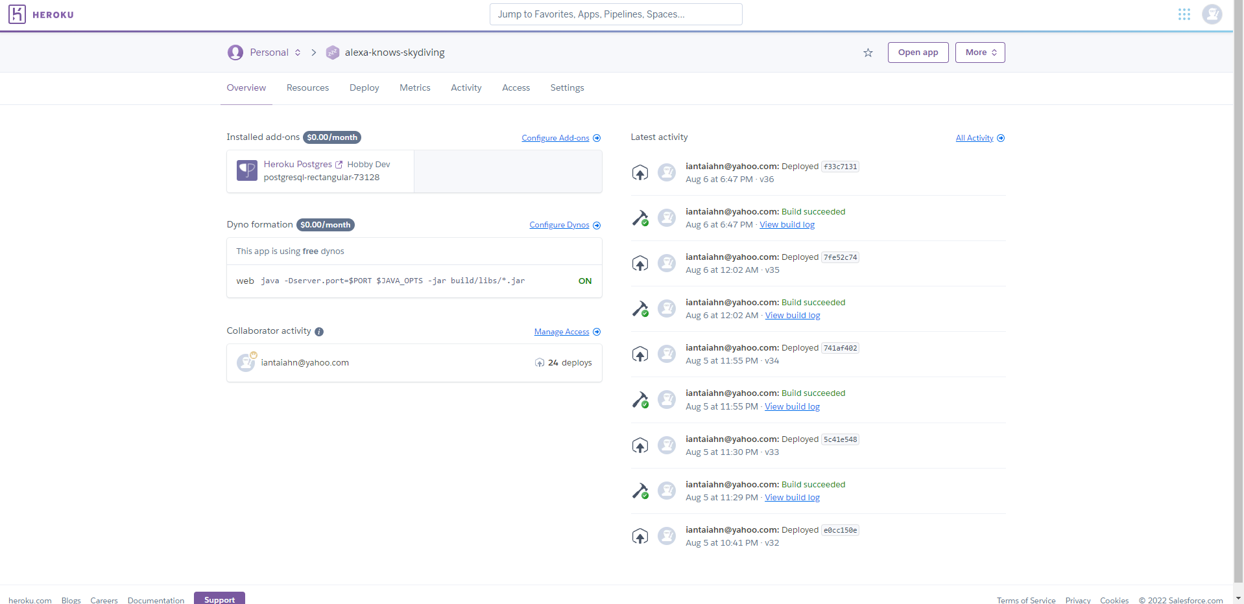
Task: Switch to the Access tab
Action: point(516,88)
